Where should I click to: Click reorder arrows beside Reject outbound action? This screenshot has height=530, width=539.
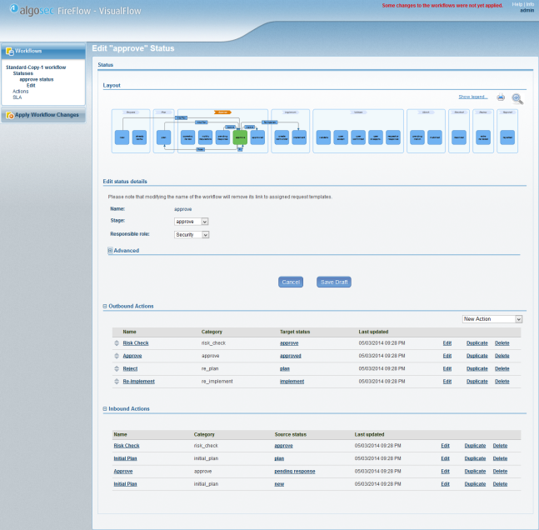[117, 368]
